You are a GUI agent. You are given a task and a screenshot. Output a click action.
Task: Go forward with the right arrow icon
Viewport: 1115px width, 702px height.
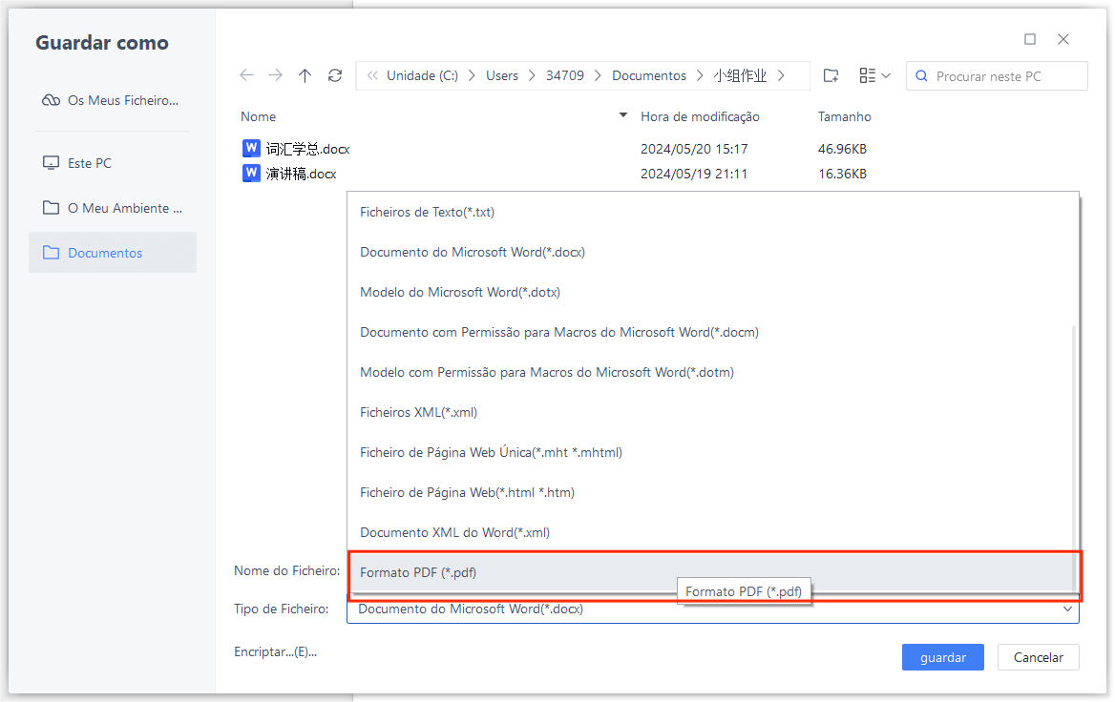275,75
